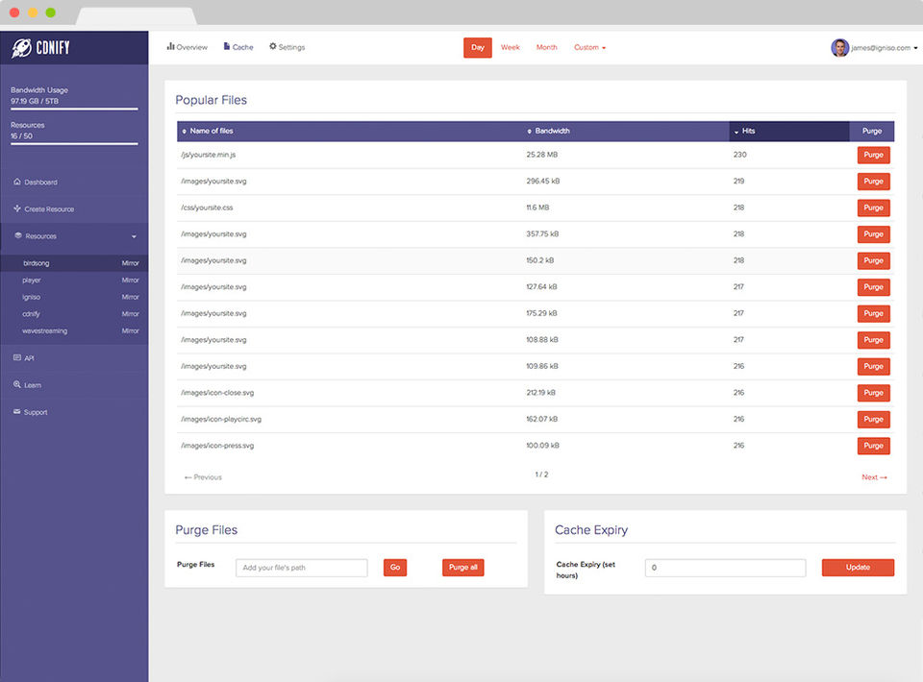923x682 pixels.
Task: Click the Popular Files heading
Action: 212,100
